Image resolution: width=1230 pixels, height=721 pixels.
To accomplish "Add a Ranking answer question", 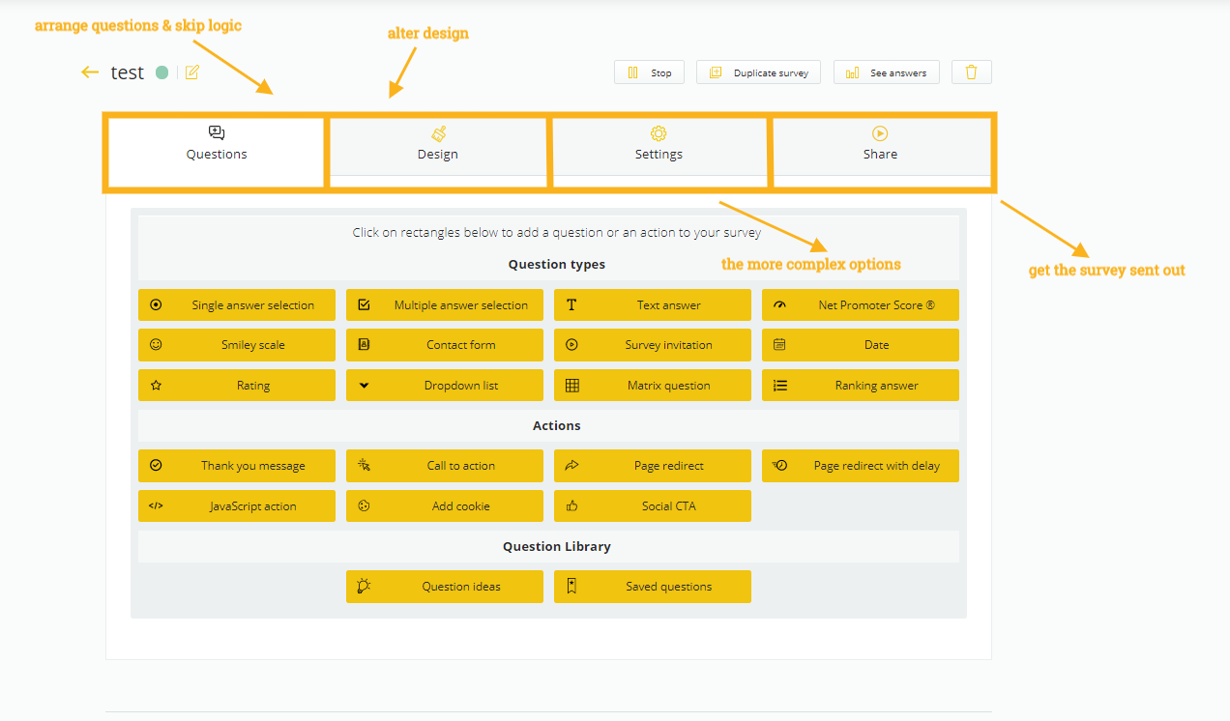I will coord(861,385).
